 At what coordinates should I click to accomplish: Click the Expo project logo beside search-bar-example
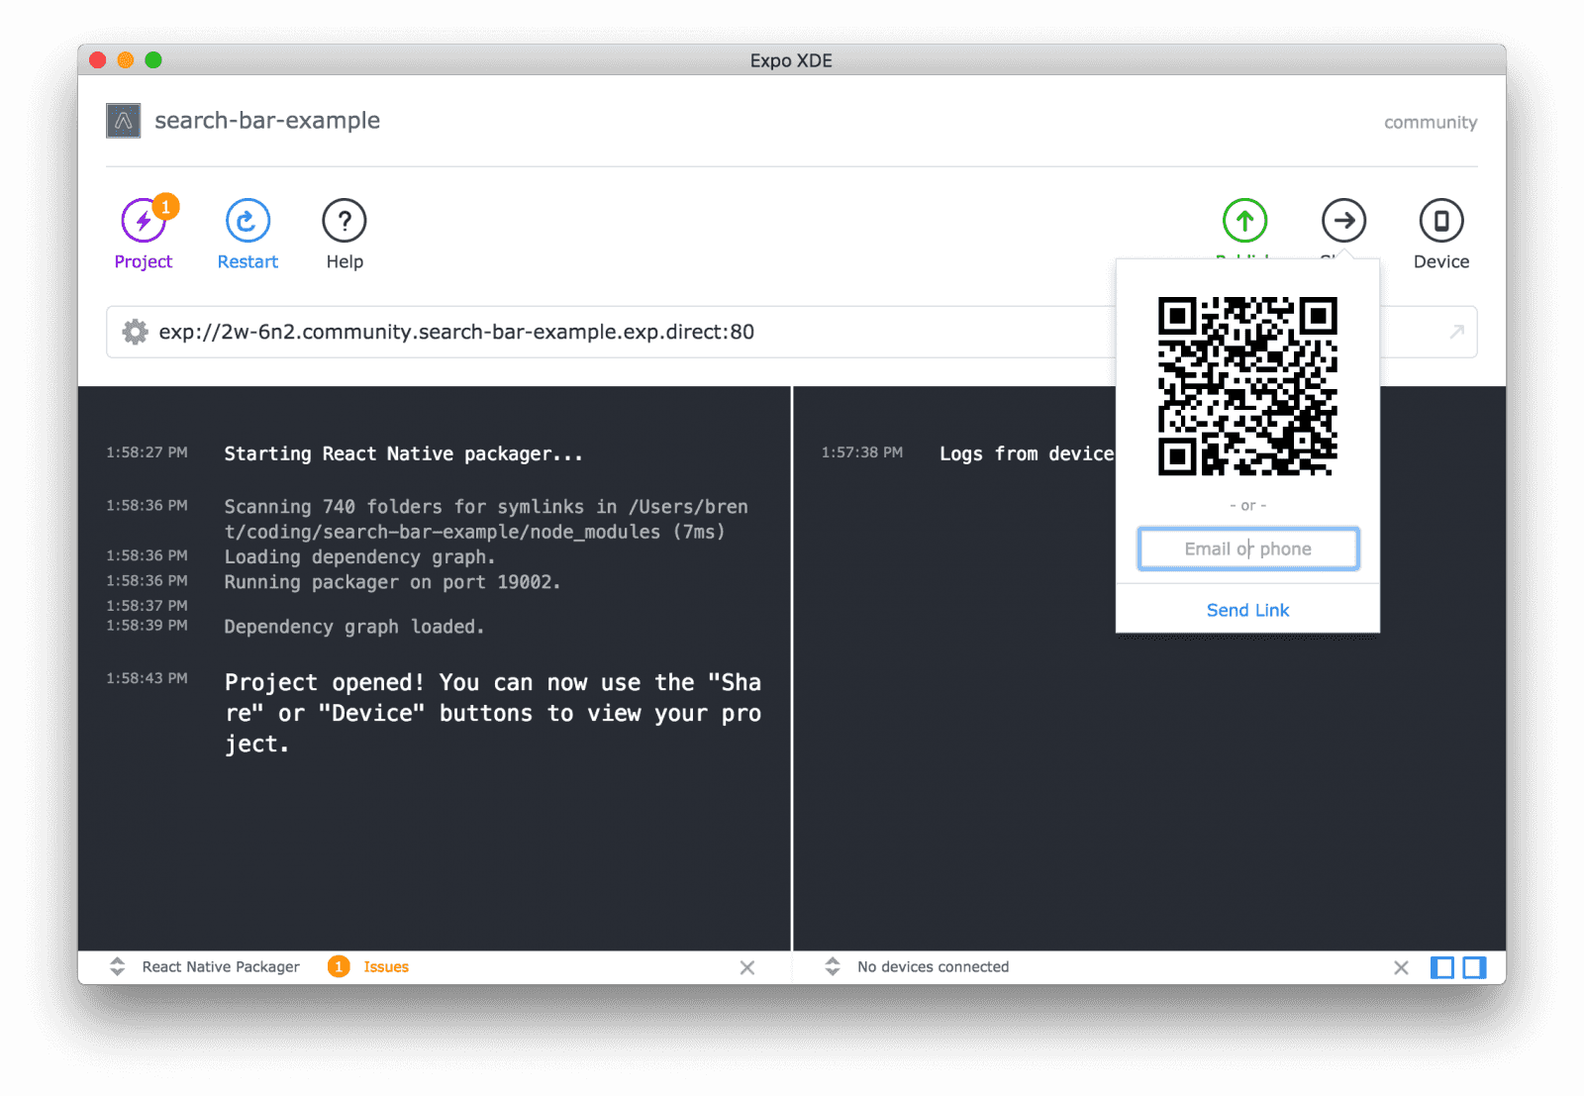click(124, 121)
